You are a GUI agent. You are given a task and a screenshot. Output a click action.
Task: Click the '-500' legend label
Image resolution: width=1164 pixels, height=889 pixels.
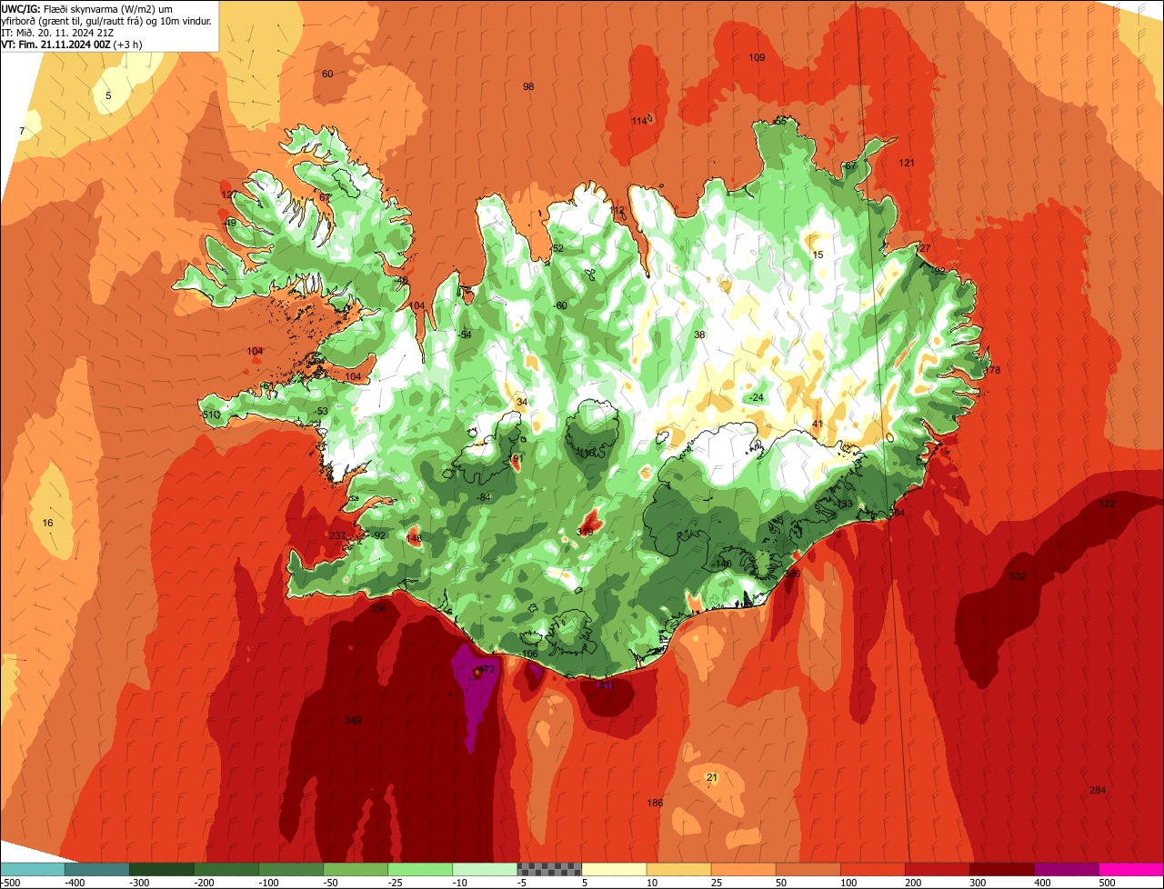point(11,882)
